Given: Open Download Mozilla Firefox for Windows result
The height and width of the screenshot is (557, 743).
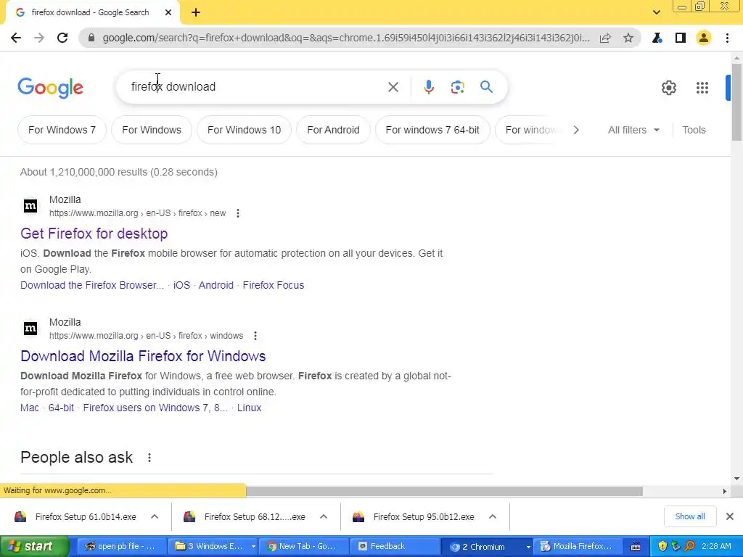Looking at the screenshot, I should pyautogui.click(x=143, y=356).
